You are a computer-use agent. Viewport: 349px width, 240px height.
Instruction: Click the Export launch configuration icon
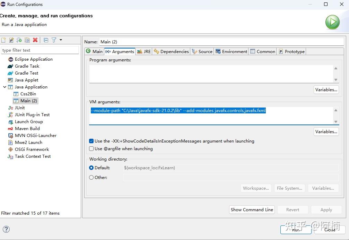(19, 40)
